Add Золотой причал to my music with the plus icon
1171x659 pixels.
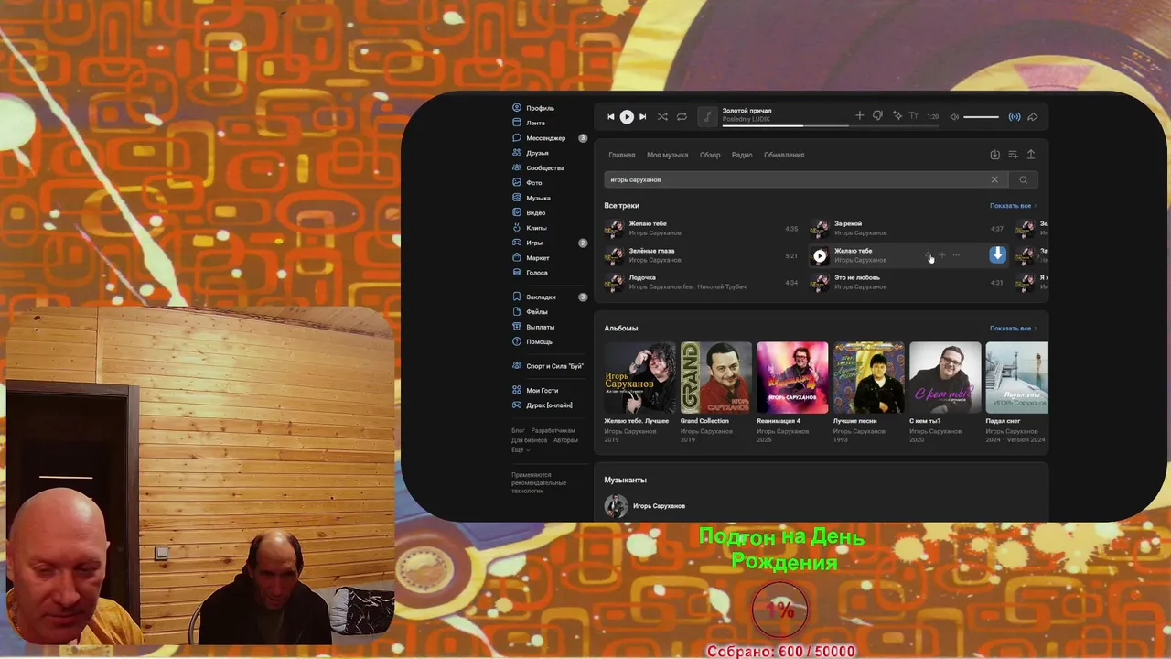pos(859,116)
